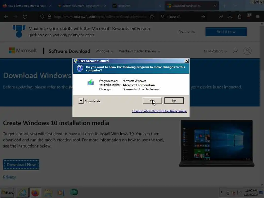Viewport: 264px width, 198px height.
Task: Click the program installer icon in dialog
Action: pos(90,82)
